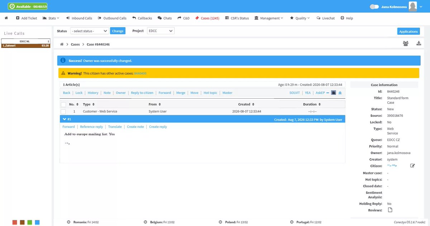The height and width of the screenshot is (226, 430).
Task: Open Add Ticket from the navigation bar
Action: [27, 18]
